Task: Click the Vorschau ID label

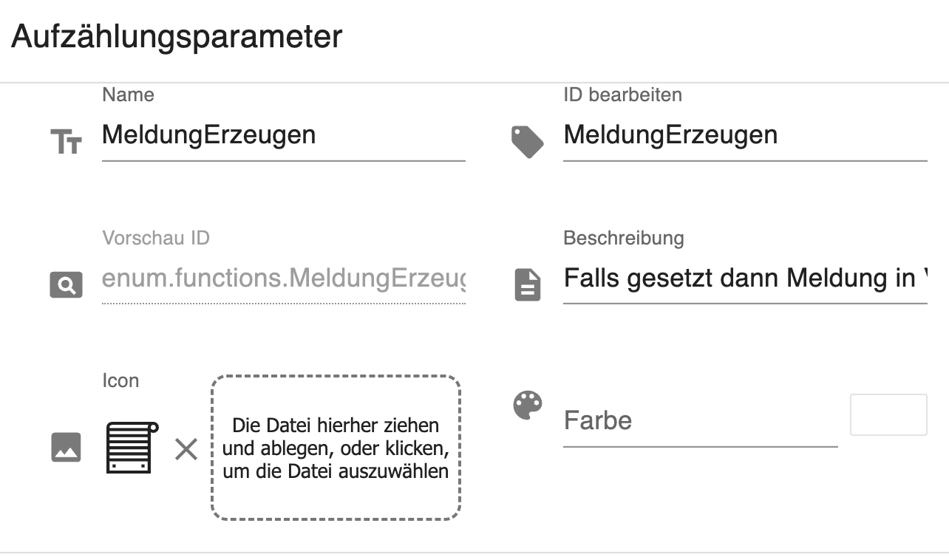Action: point(156,238)
